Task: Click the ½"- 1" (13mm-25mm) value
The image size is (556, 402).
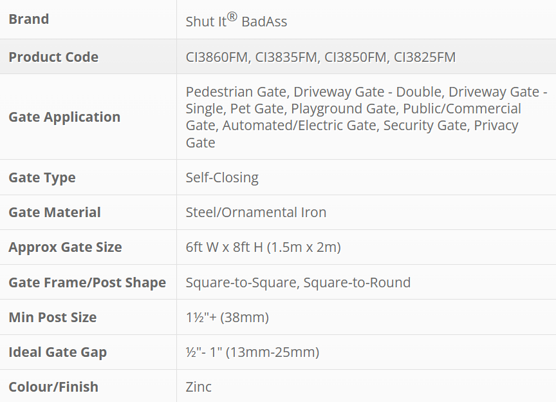Action: click(252, 352)
